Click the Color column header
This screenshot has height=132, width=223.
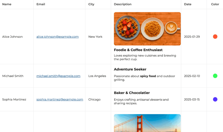pos(215,4)
